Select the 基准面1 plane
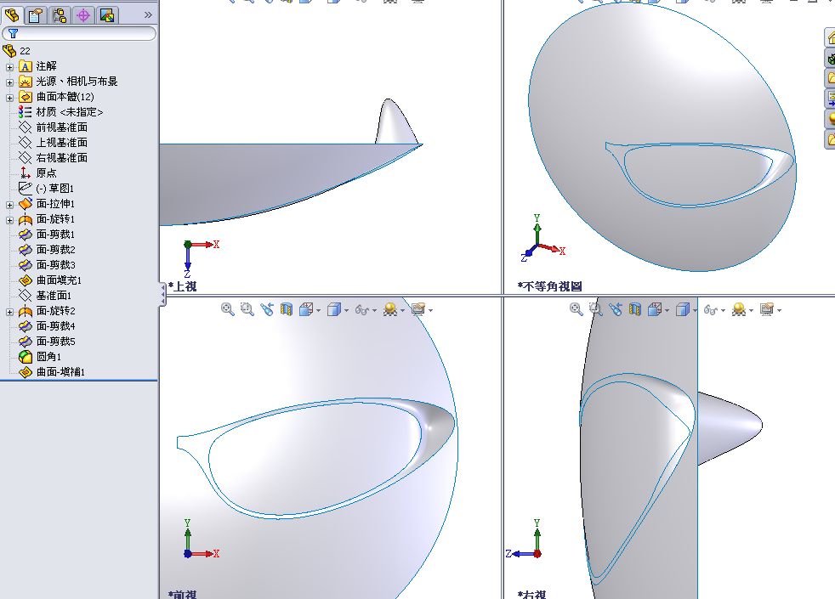 [x=45, y=295]
